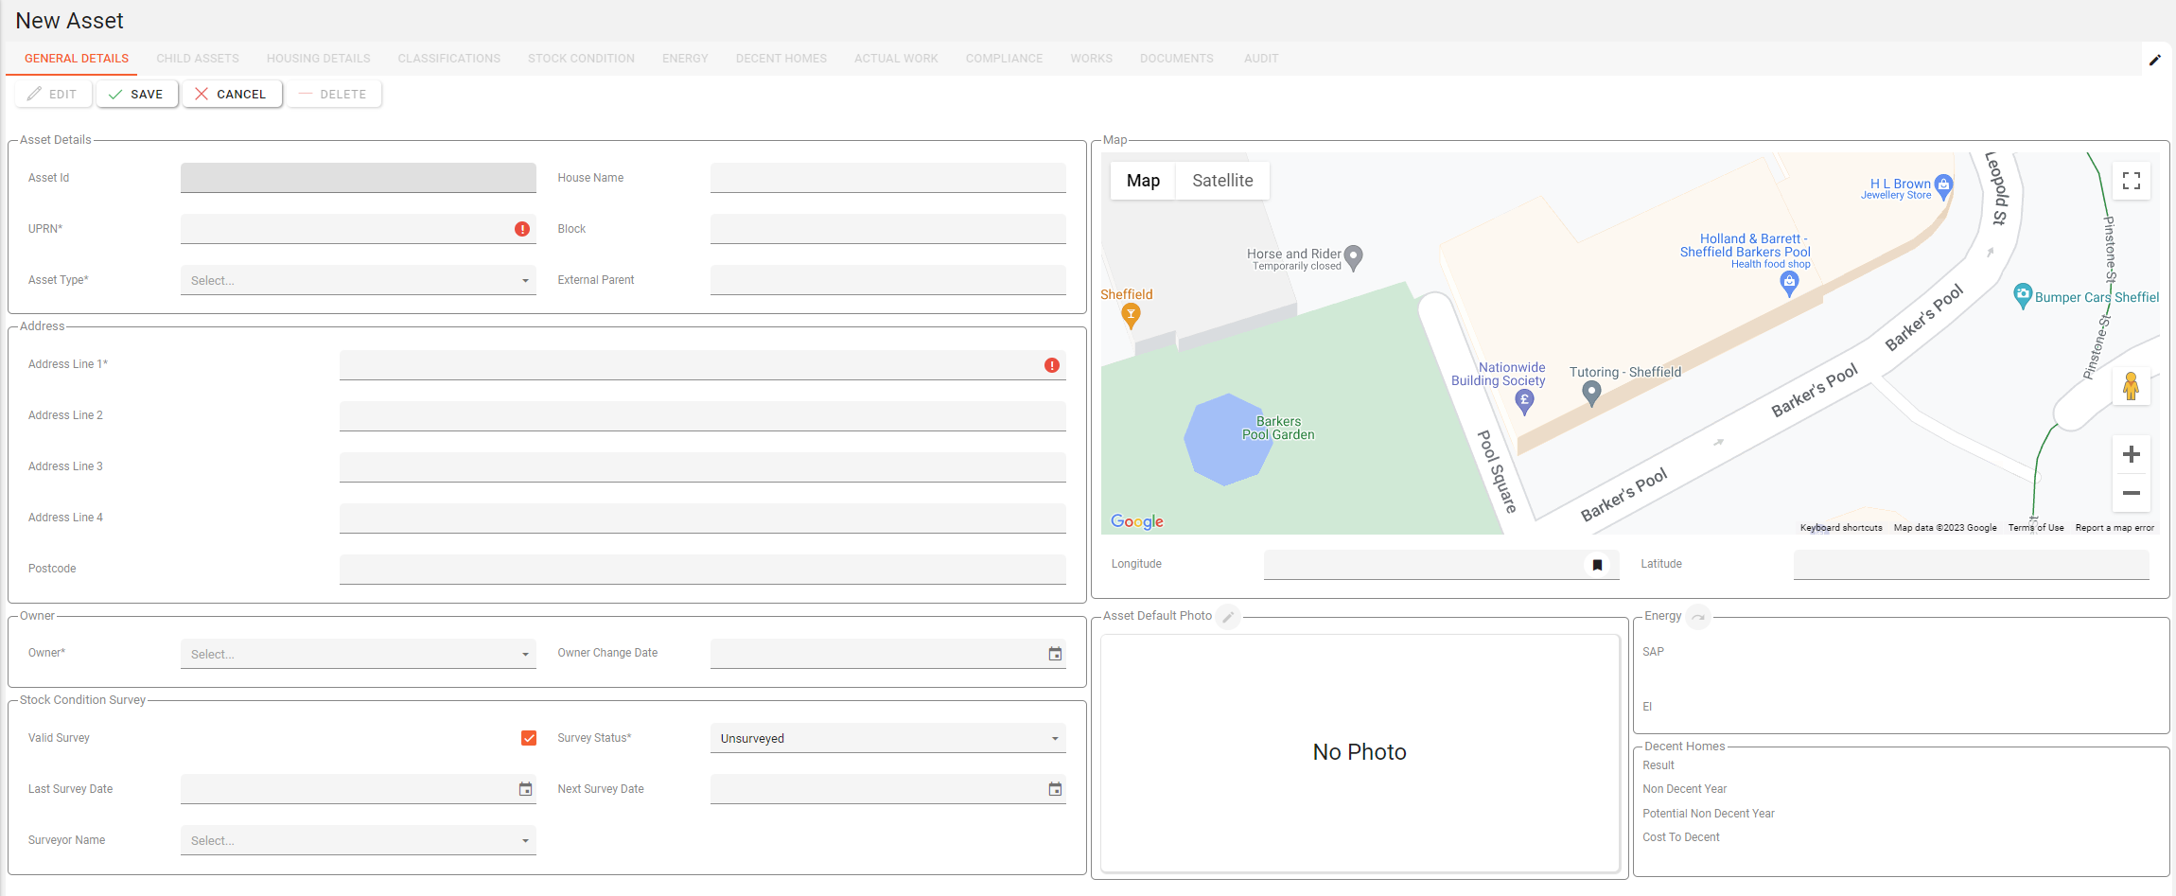This screenshot has width=2176, height=896.
Task: Open the Last Survey Date calendar
Action: point(525,789)
